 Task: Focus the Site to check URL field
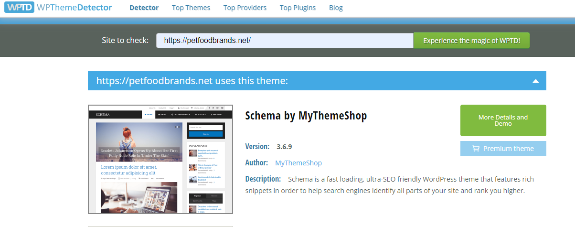285,41
